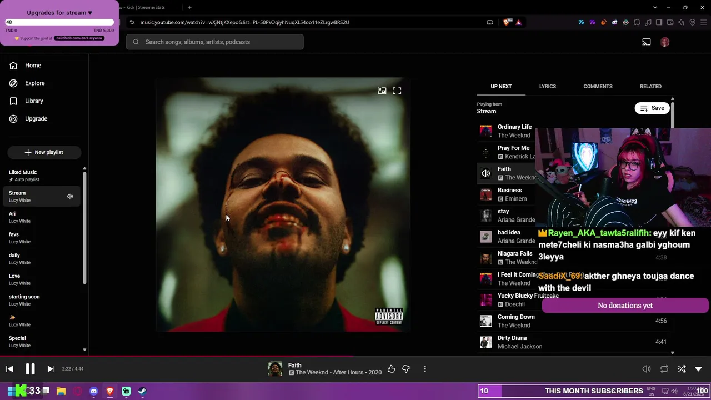This screenshot has width=711, height=400.
Task: Open account profile avatar
Action: (x=665, y=42)
